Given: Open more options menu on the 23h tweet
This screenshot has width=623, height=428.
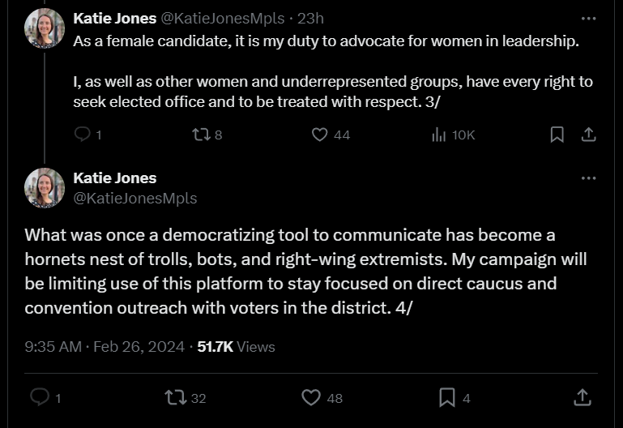Looking at the screenshot, I should (x=588, y=19).
